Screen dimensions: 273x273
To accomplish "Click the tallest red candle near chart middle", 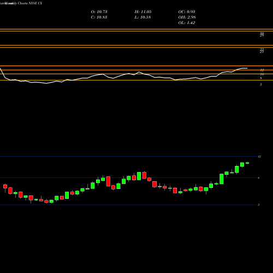I will coord(108,181).
